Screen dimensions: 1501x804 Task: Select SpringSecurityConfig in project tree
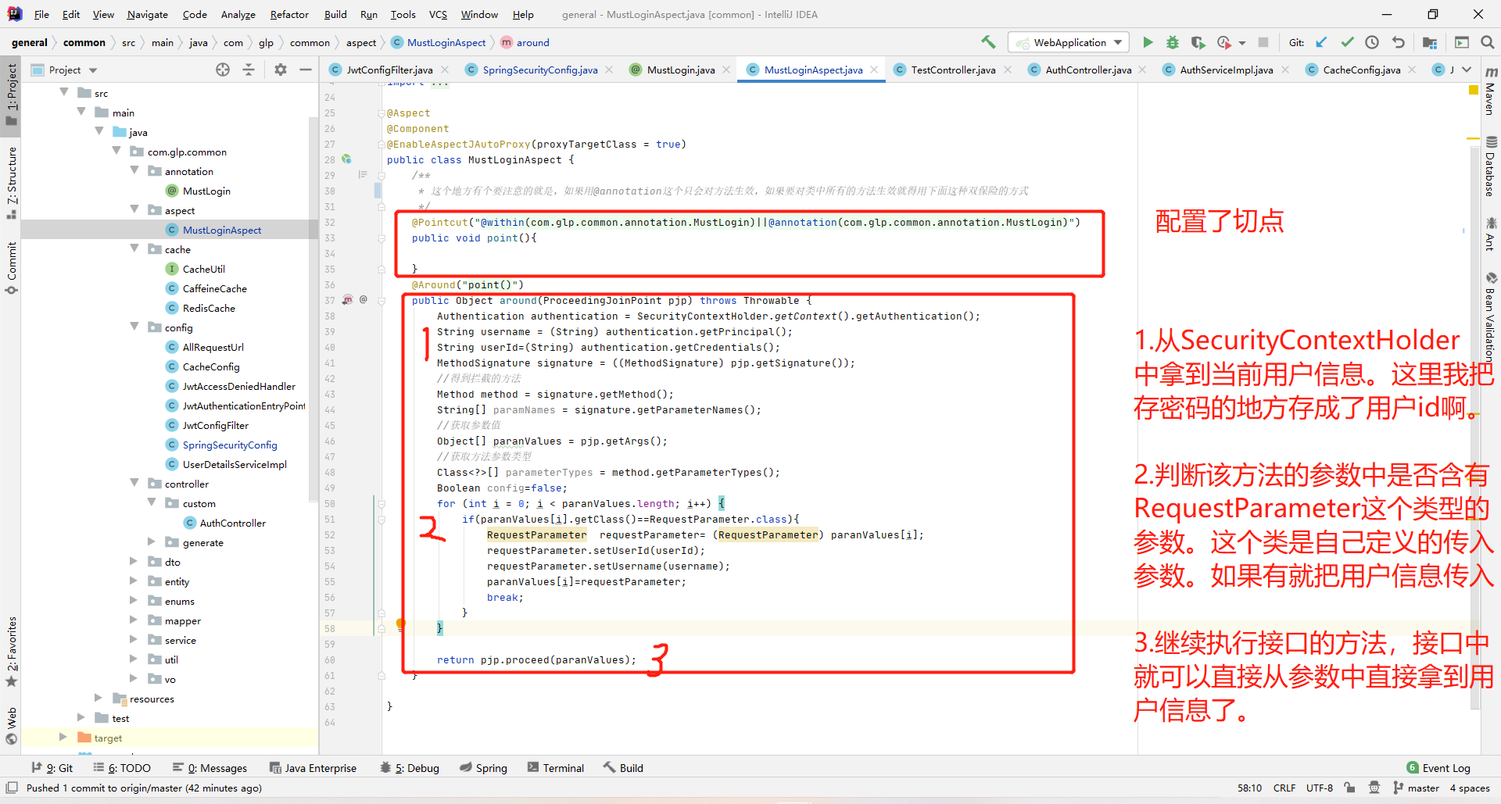pyautogui.click(x=230, y=445)
